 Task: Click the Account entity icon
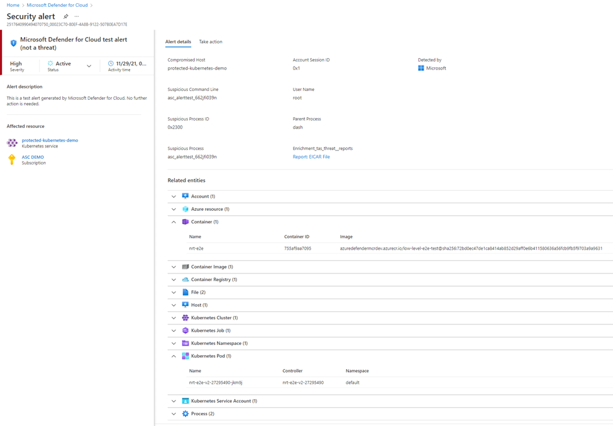[185, 196]
